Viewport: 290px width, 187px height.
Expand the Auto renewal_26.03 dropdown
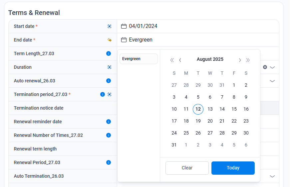click(272, 81)
